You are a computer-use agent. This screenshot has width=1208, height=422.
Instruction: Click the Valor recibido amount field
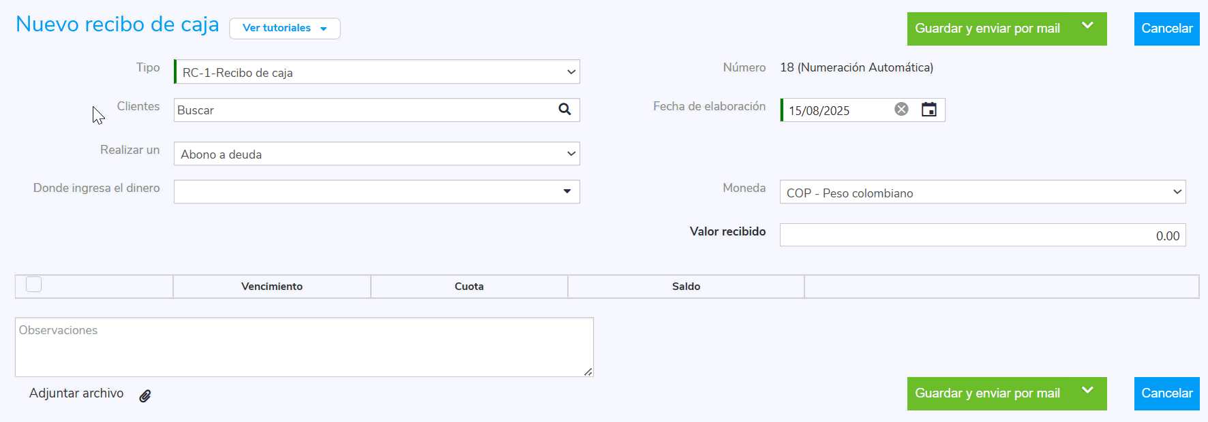click(982, 236)
